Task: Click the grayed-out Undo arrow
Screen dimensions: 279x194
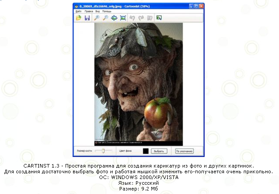Action: tap(132, 18)
